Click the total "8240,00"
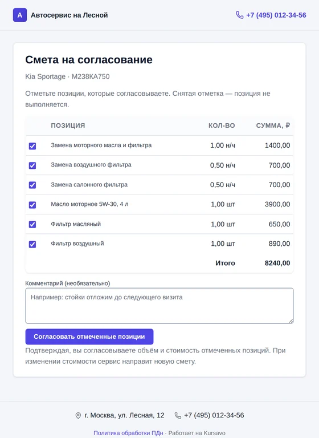This screenshot has width=319, height=438. [x=277, y=263]
